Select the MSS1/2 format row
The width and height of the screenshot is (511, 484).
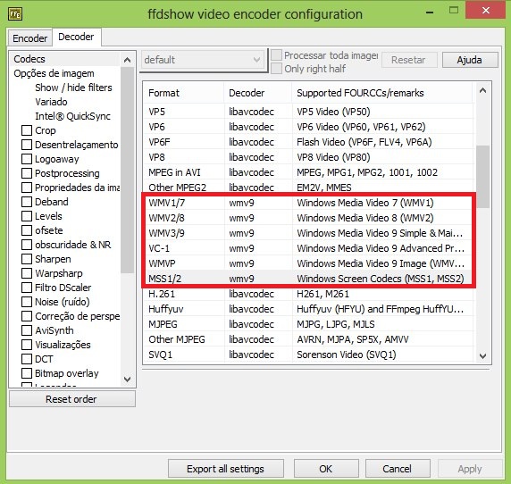coord(308,279)
